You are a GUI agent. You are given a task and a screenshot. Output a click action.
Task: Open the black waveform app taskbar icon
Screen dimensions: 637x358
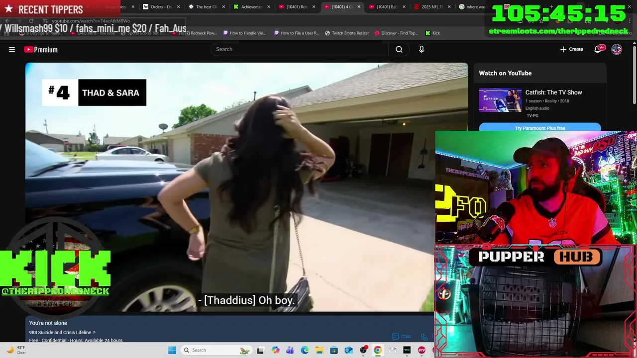tap(407, 350)
